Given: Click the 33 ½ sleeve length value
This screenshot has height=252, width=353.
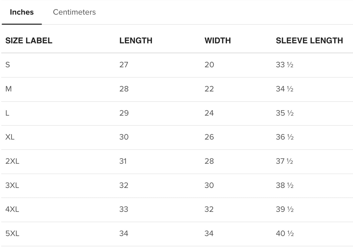Looking at the screenshot, I should pyautogui.click(x=285, y=65).
